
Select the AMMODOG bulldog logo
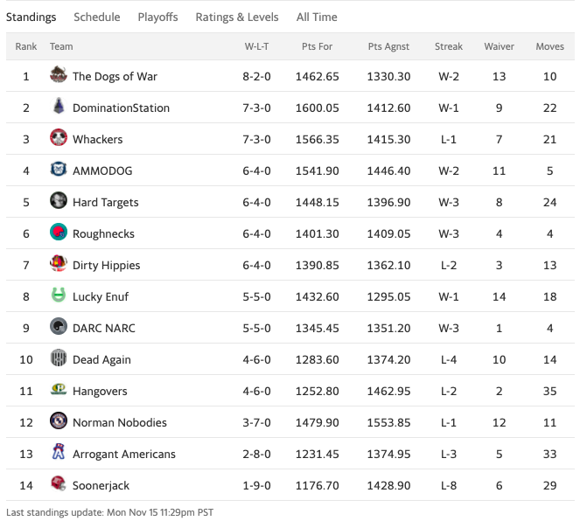[59, 170]
